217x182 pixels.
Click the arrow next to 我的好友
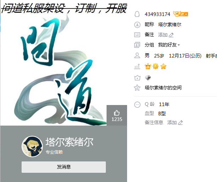(x=179, y=45)
